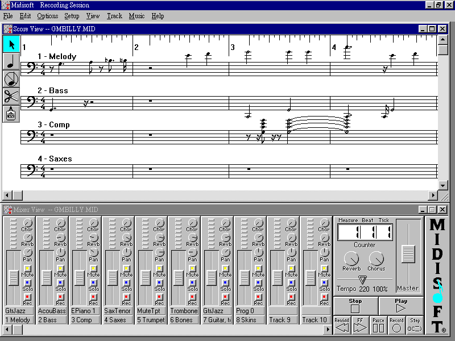Open the tempo triangle adjuster

(x=362, y=280)
